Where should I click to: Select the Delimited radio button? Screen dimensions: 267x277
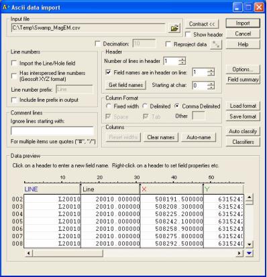pyautogui.click(x=145, y=106)
